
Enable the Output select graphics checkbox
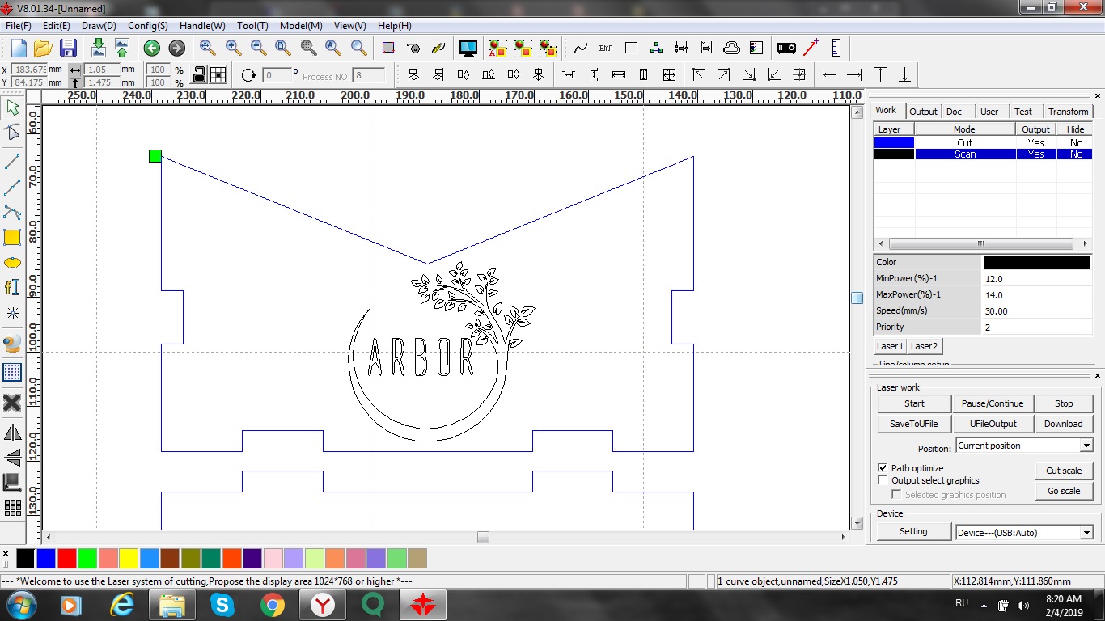[x=883, y=480]
